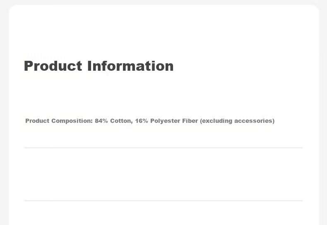Select the word Information in the heading
Viewport: 327px width, 225px height.
click(130, 66)
